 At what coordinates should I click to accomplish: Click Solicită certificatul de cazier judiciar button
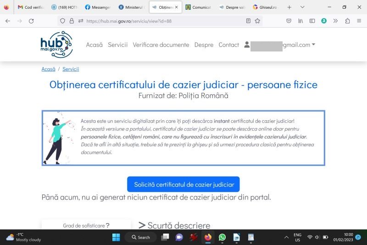[183, 184]
